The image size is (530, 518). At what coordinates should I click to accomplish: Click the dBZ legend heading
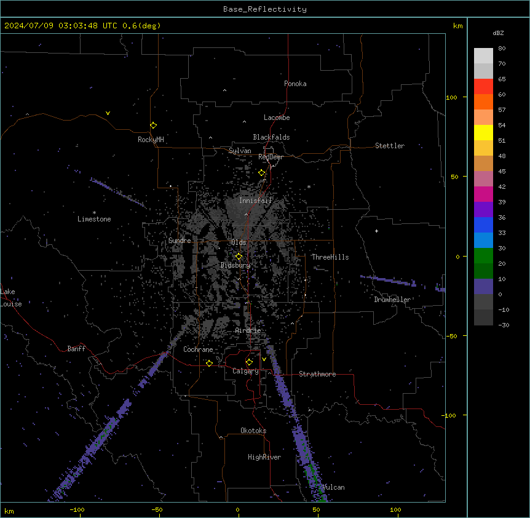point(498,33)
